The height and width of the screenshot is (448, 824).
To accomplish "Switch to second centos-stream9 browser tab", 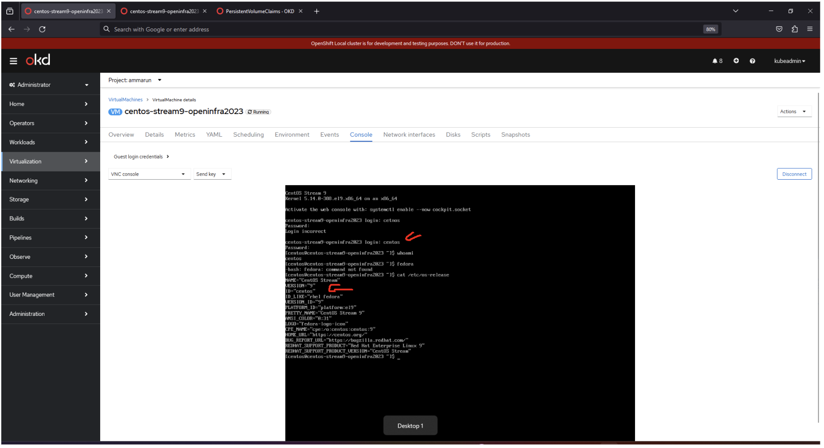I will click(x=164, y=11).
